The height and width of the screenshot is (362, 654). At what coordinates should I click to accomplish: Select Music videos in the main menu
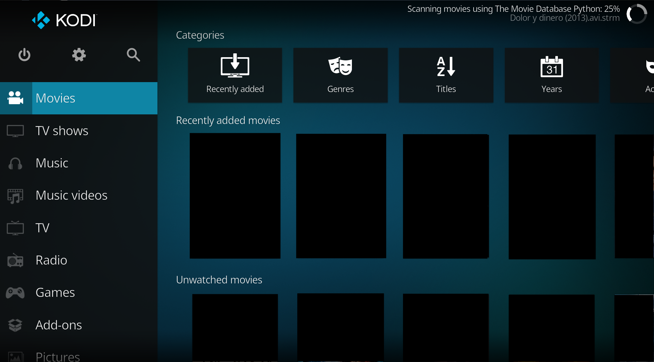72,196
